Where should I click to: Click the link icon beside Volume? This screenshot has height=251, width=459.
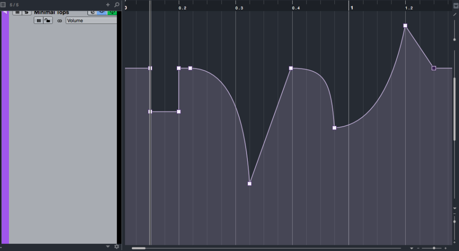(x=60, y=21)
